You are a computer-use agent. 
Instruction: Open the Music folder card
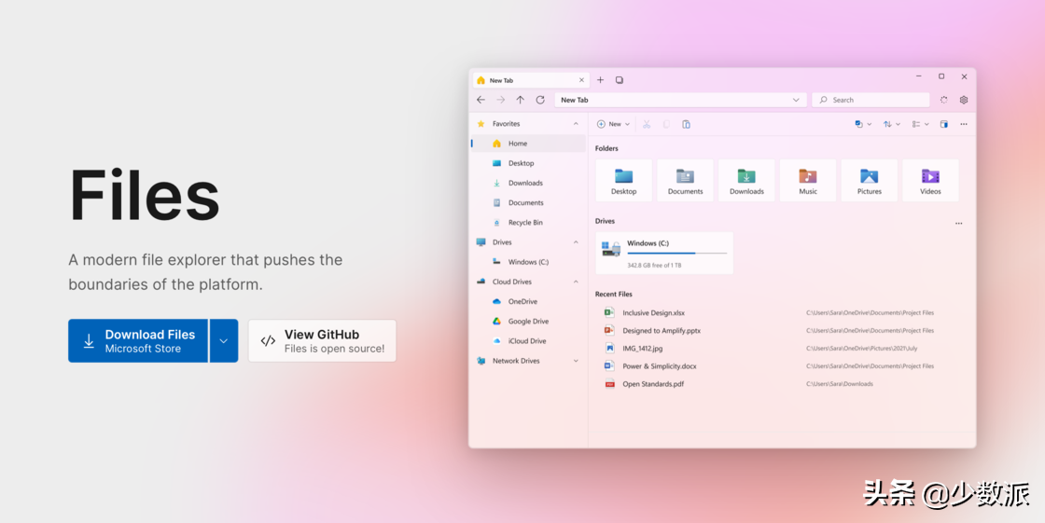pos(808,180)
